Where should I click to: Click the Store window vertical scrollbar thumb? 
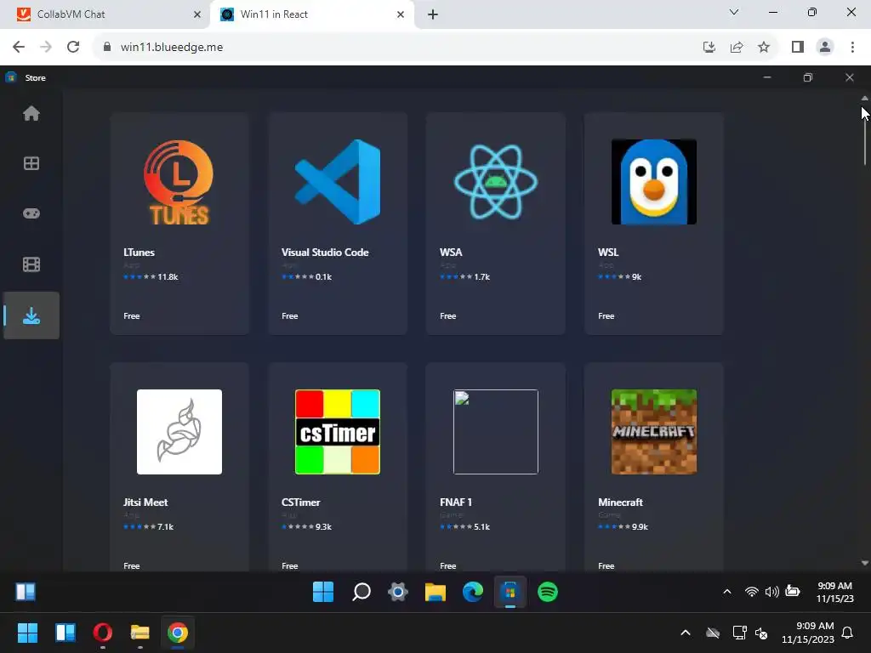click(x=864, y=136)
